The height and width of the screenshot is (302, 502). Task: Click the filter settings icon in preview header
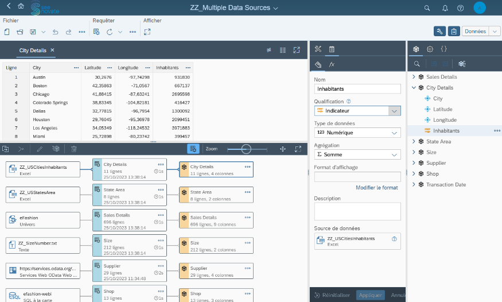click(x=269, y=50)
